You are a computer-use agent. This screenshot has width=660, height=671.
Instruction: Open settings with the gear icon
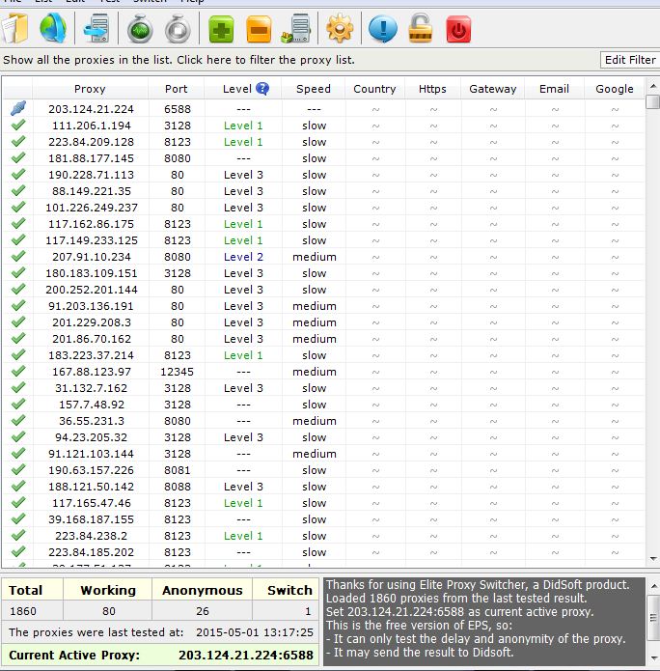click(x=340, y=29)
